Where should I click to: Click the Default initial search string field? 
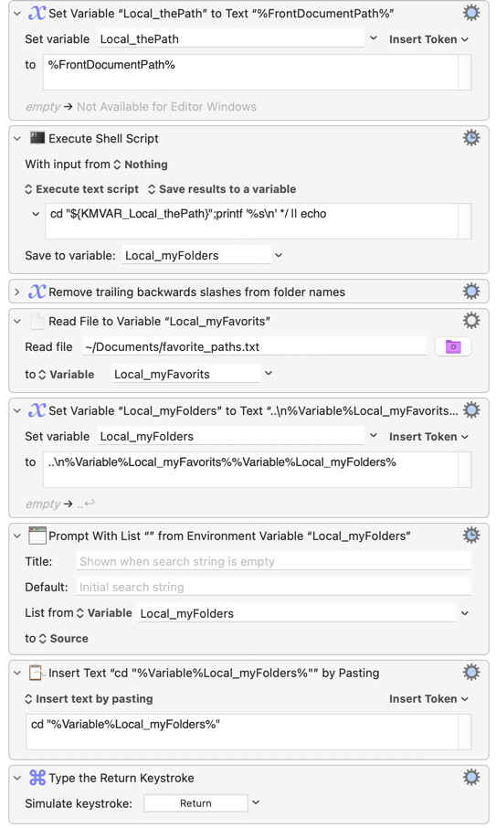coord(274,587)
